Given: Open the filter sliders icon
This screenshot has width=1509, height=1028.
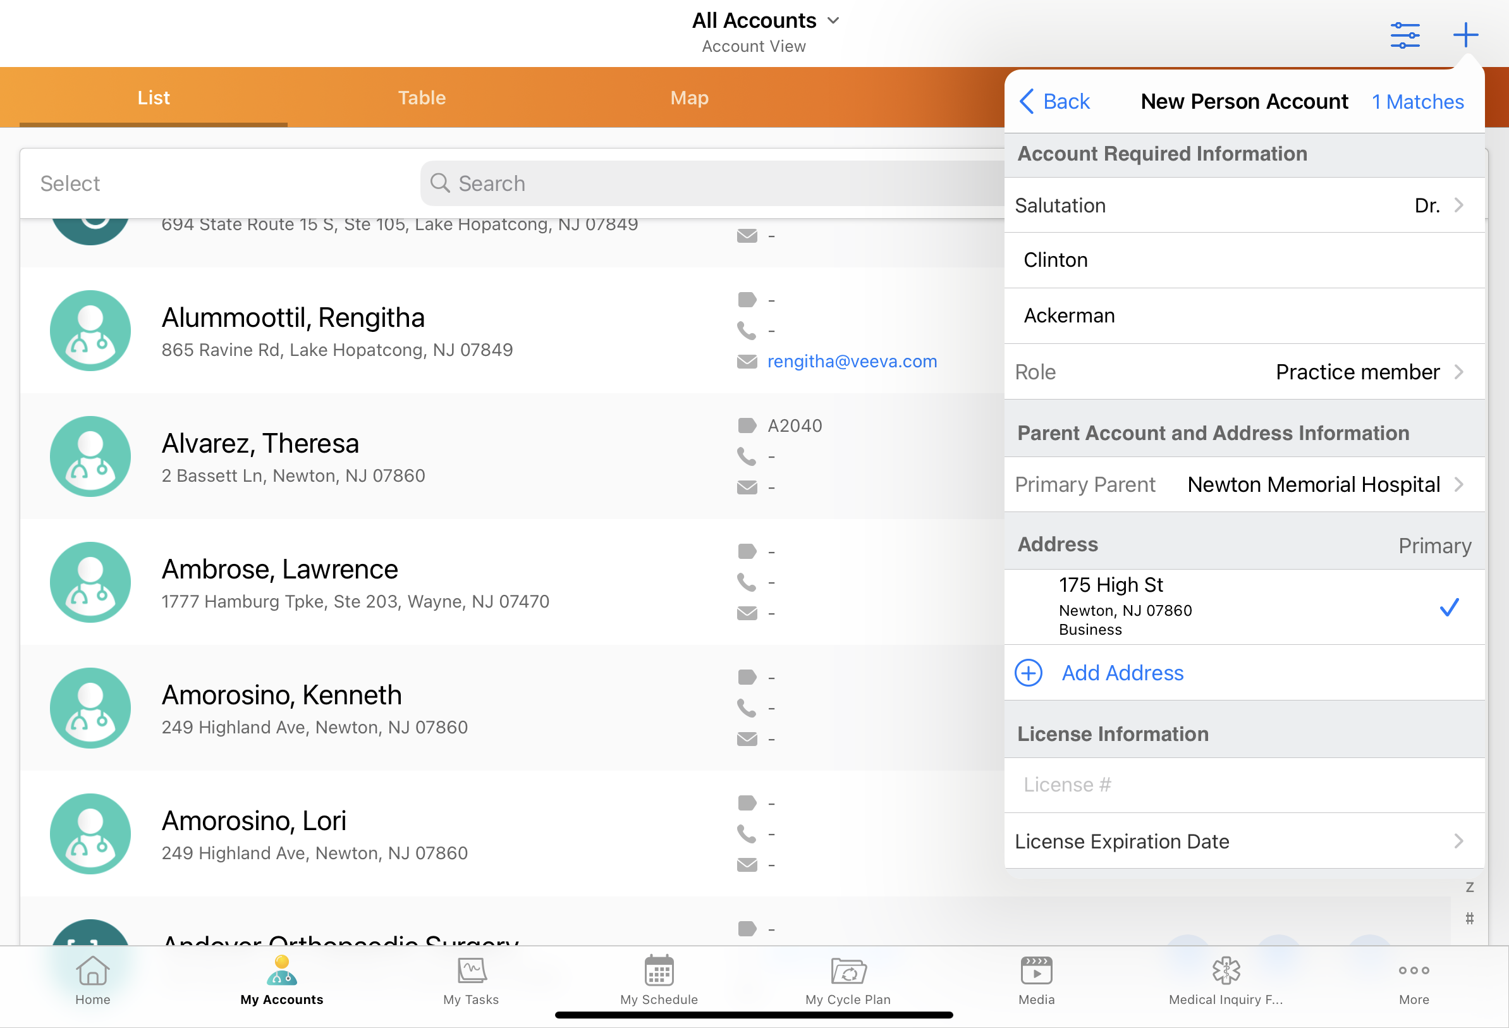Looking at the screenshot, I should (x=1405, y=35).
